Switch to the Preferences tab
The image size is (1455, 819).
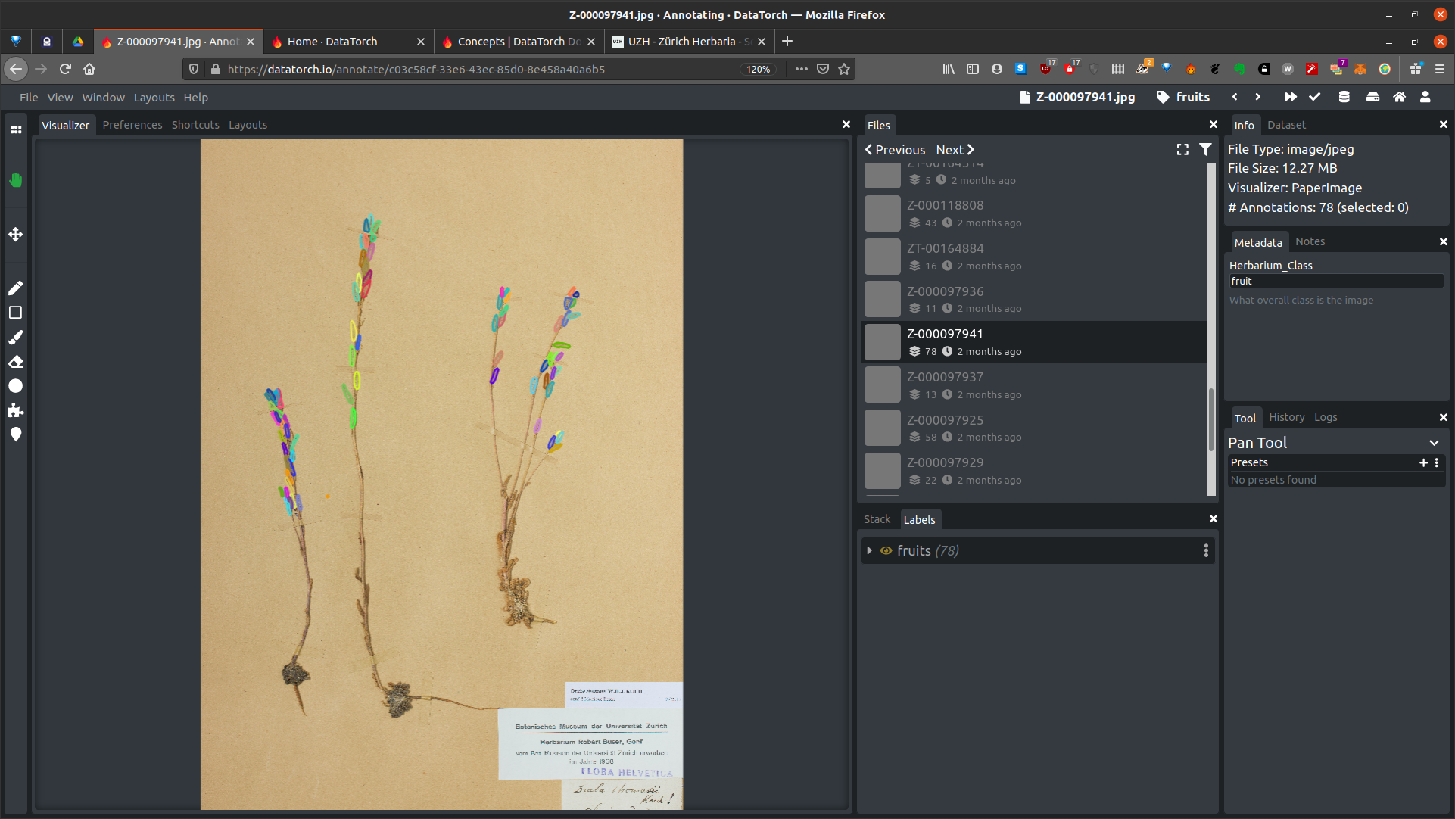pos(132,125)
